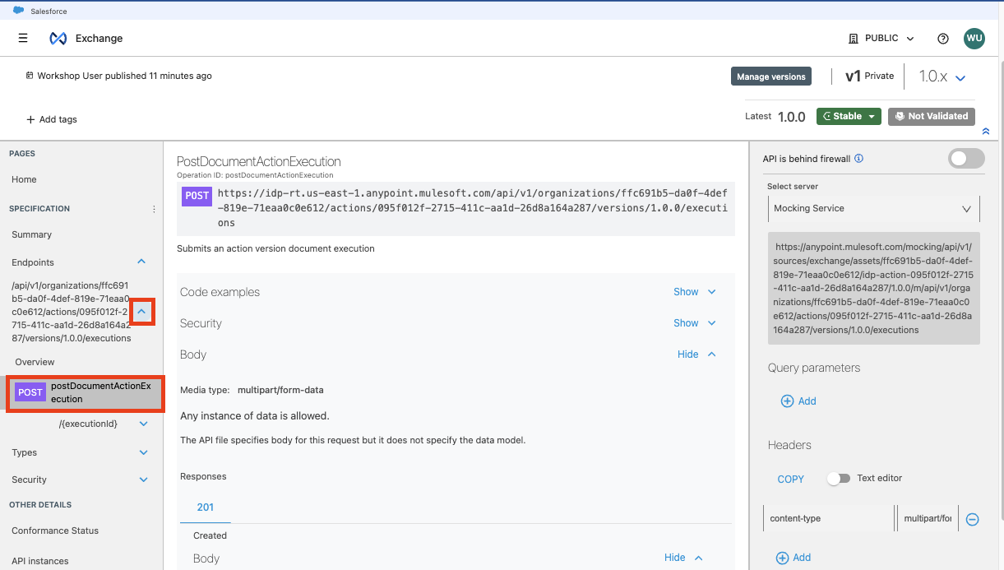Screen dimensions: 1004x570
Task: Open the Specification three-dot options menu
Action: click(154, 209)
